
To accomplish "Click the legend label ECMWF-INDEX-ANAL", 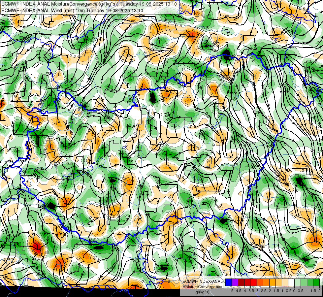I will pyautogui.click(x=203, y=281).
